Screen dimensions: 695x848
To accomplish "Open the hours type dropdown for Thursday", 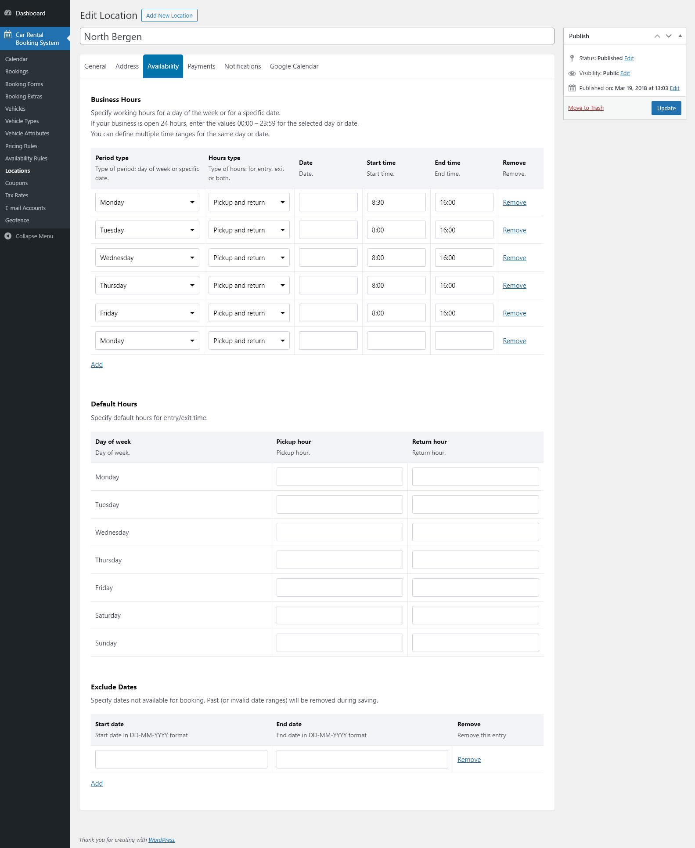I will click(x=249, y=286).
